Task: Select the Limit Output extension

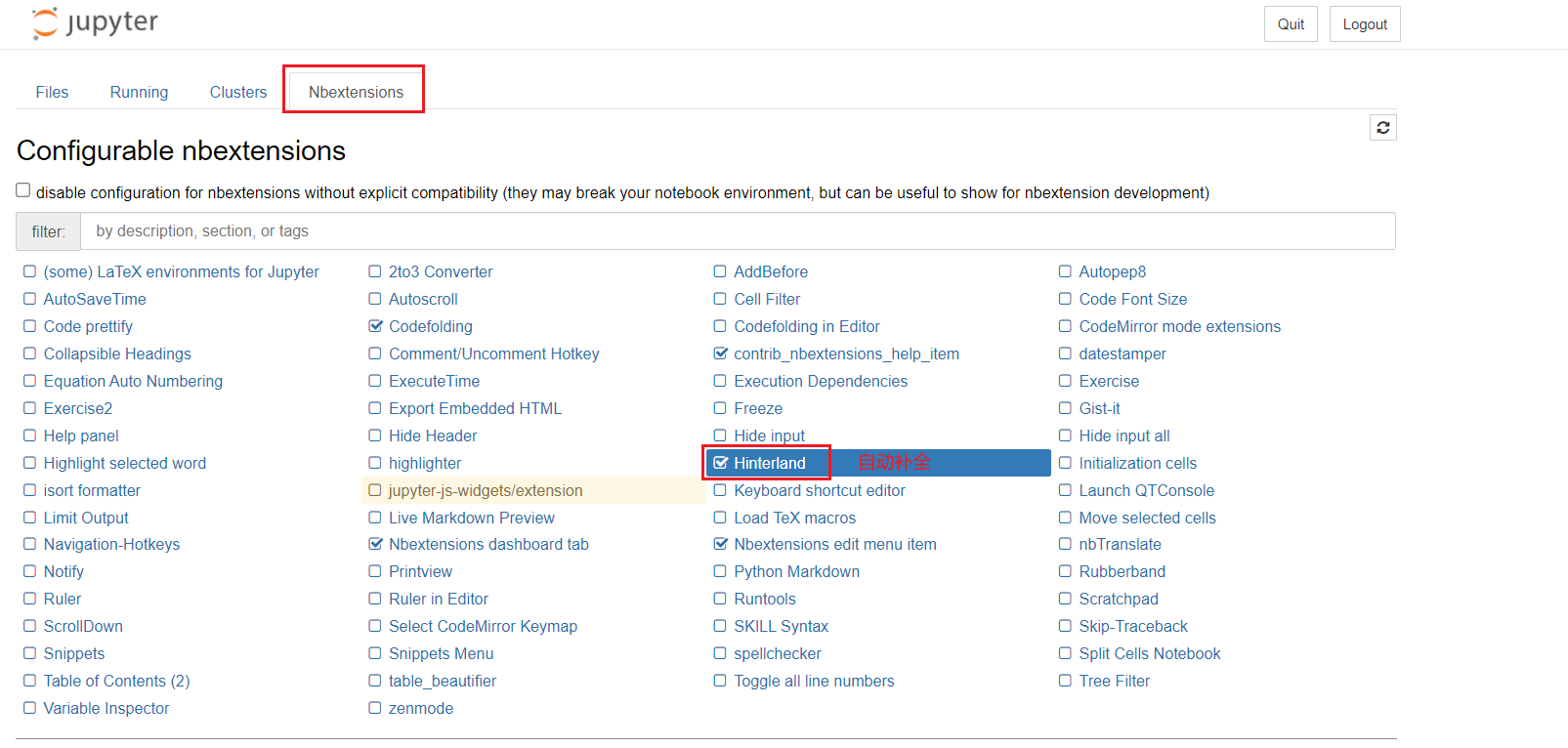Action: click(x=86, y=518)
